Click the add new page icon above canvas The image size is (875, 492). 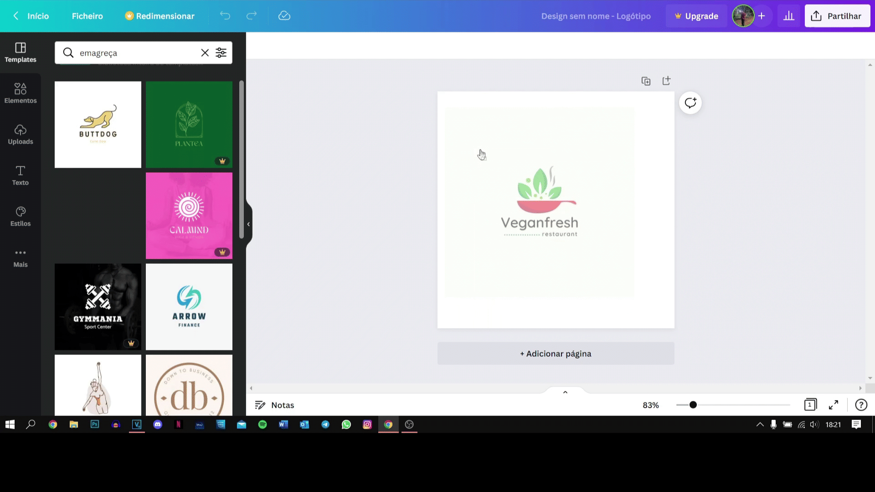tap(666, 81)
